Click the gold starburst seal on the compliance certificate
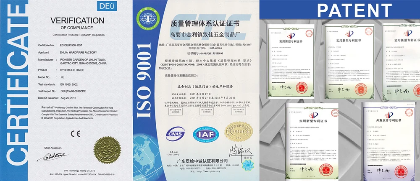This screenshot has width=420, height=181. (x=108, y=150)
